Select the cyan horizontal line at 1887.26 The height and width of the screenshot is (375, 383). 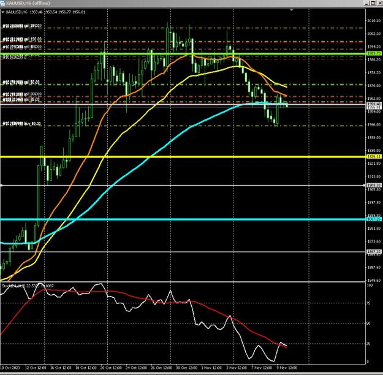[x=183, y=219]
